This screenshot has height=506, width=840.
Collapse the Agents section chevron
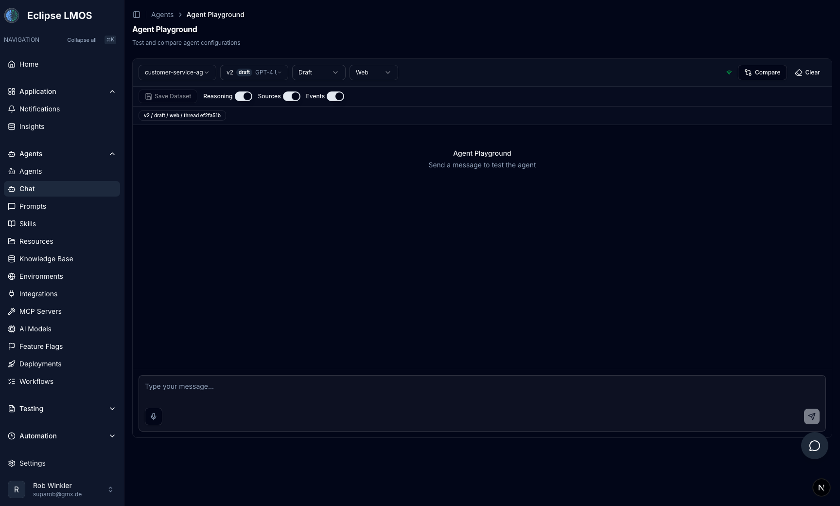click(x=112, y=154)
